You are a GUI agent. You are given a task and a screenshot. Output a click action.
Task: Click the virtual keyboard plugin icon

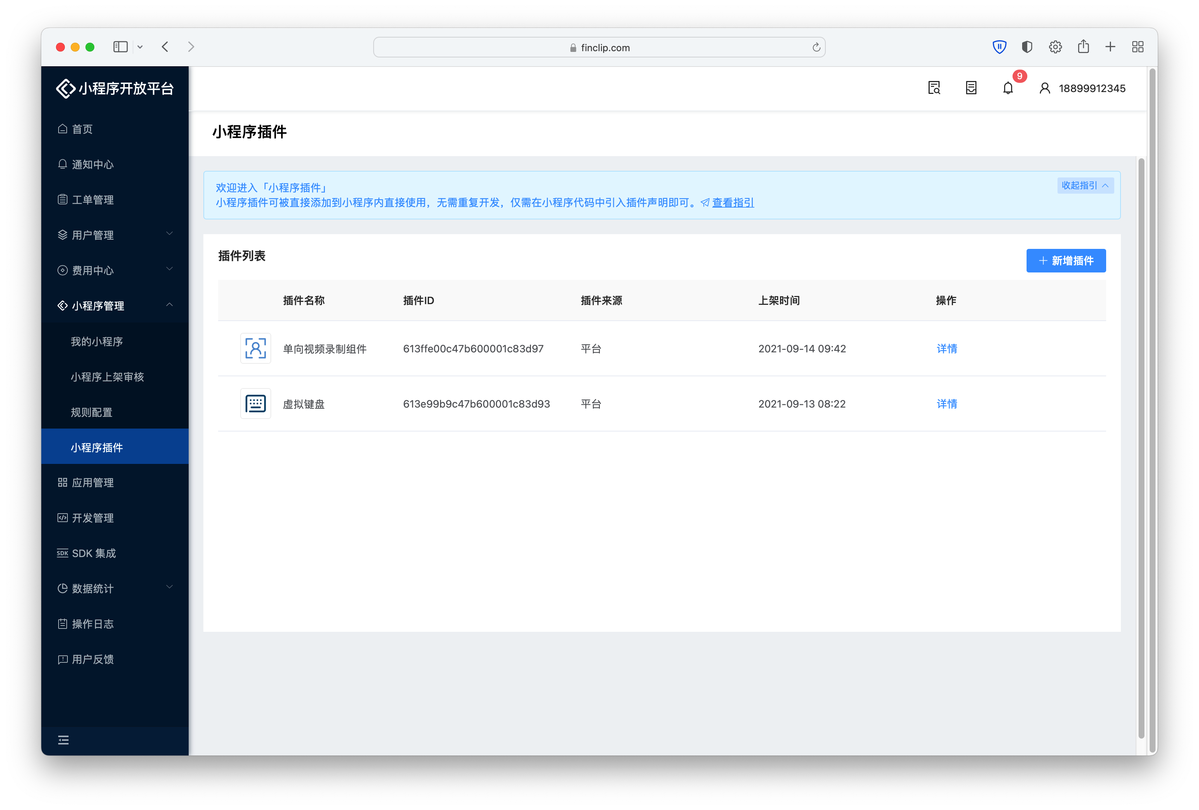tap(255, 404)
